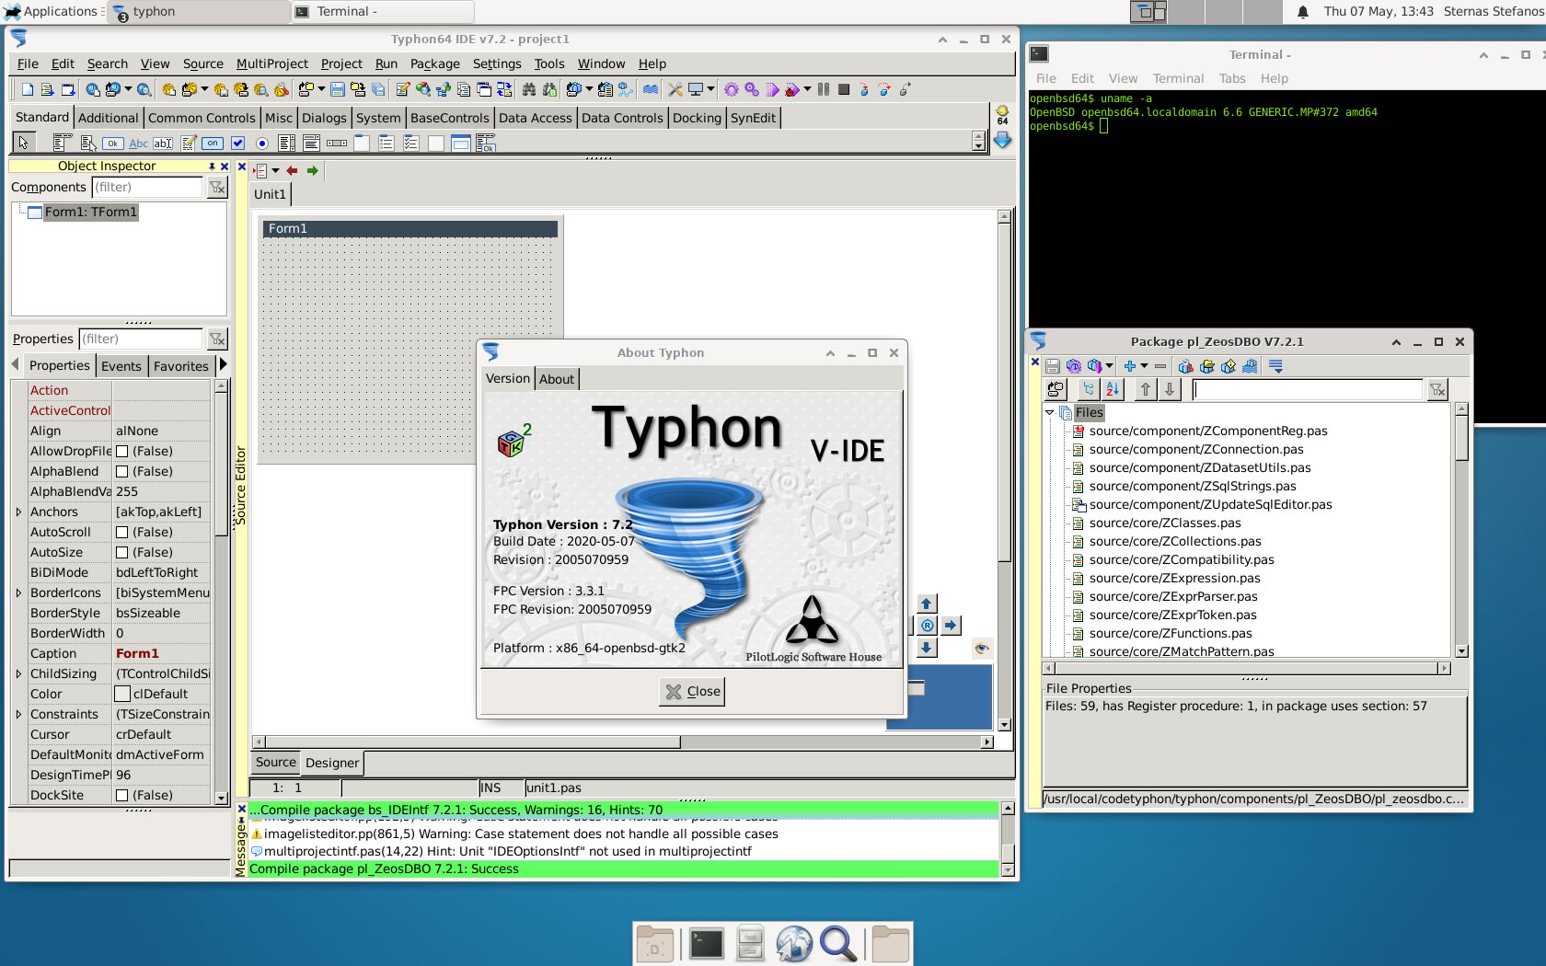Image resolution: width=1546 pixels, height=966 pixels.
Task: Select the TToggleBox on component in palette
Action: tap(213, 143)
